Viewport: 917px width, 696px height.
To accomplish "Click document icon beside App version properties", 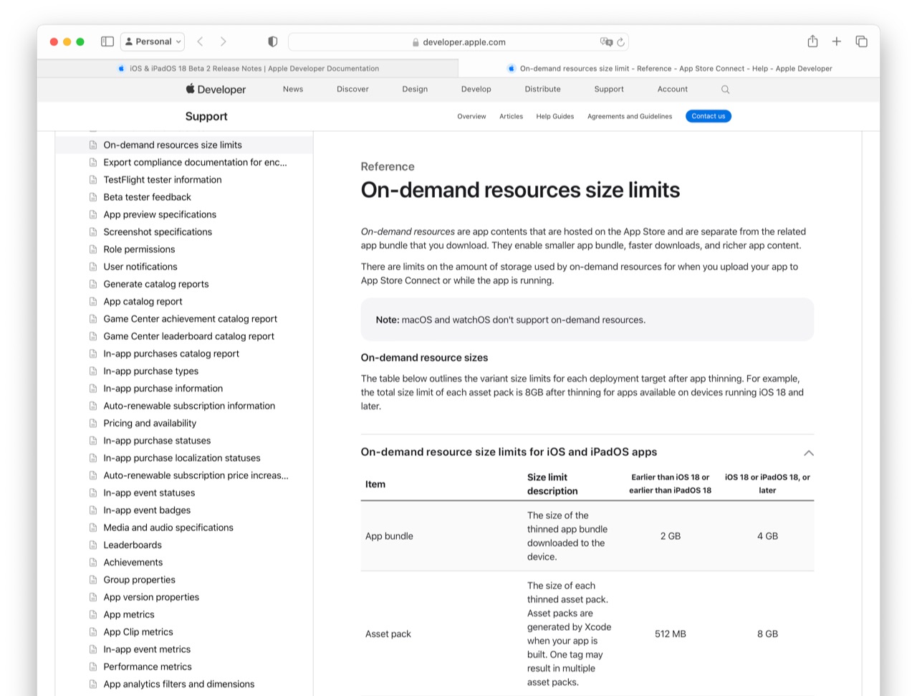I will (x=92, y=597).
